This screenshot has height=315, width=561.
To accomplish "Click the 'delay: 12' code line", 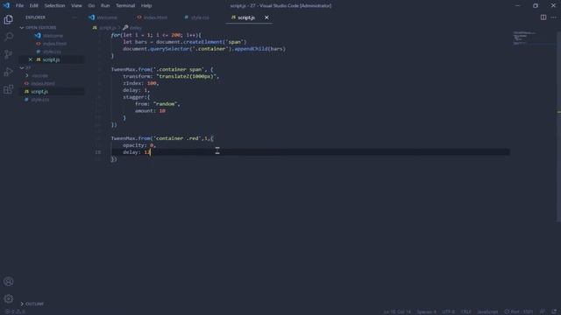I will click(x=136, y=152).
